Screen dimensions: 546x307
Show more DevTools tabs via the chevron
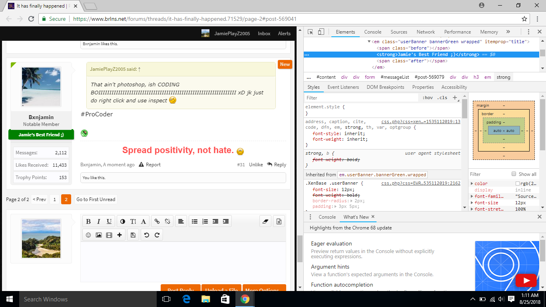pos(508,32)
